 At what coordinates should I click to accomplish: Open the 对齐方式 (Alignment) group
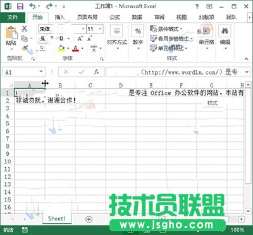(117, 38)
